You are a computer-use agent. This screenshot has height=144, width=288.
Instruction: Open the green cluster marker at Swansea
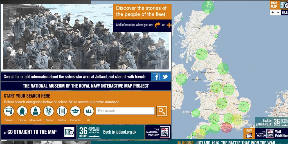(196, 113)
